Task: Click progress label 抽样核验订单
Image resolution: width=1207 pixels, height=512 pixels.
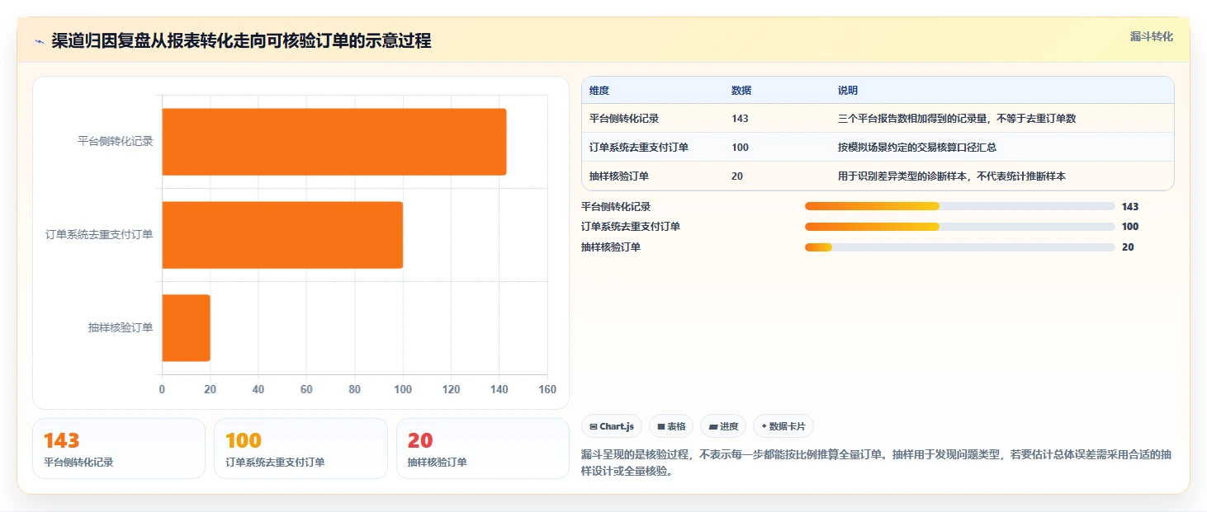Action: point(611,247)
